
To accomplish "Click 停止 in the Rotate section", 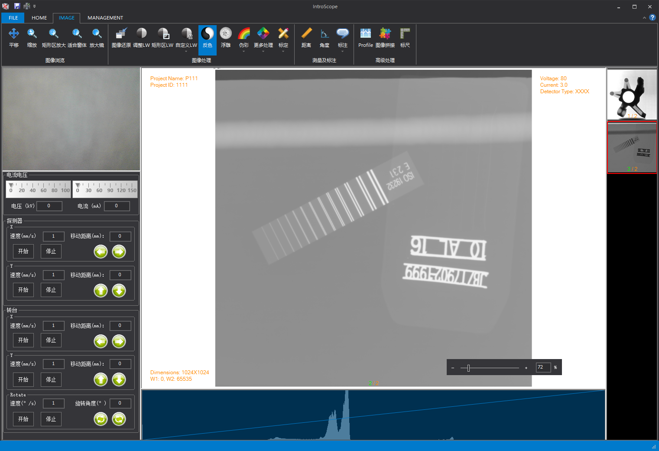I will (x=51, y=419).
